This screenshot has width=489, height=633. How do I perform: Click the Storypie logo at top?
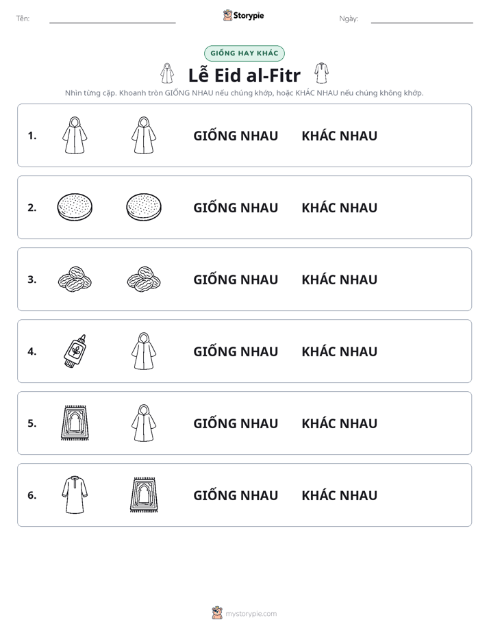[x=244, y=15]
